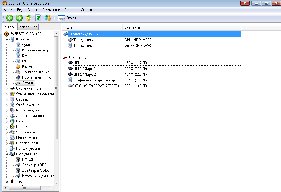Viewport: 281px width, 192px height.
Task: Click the Устройства devices icon
Action: 12,132
